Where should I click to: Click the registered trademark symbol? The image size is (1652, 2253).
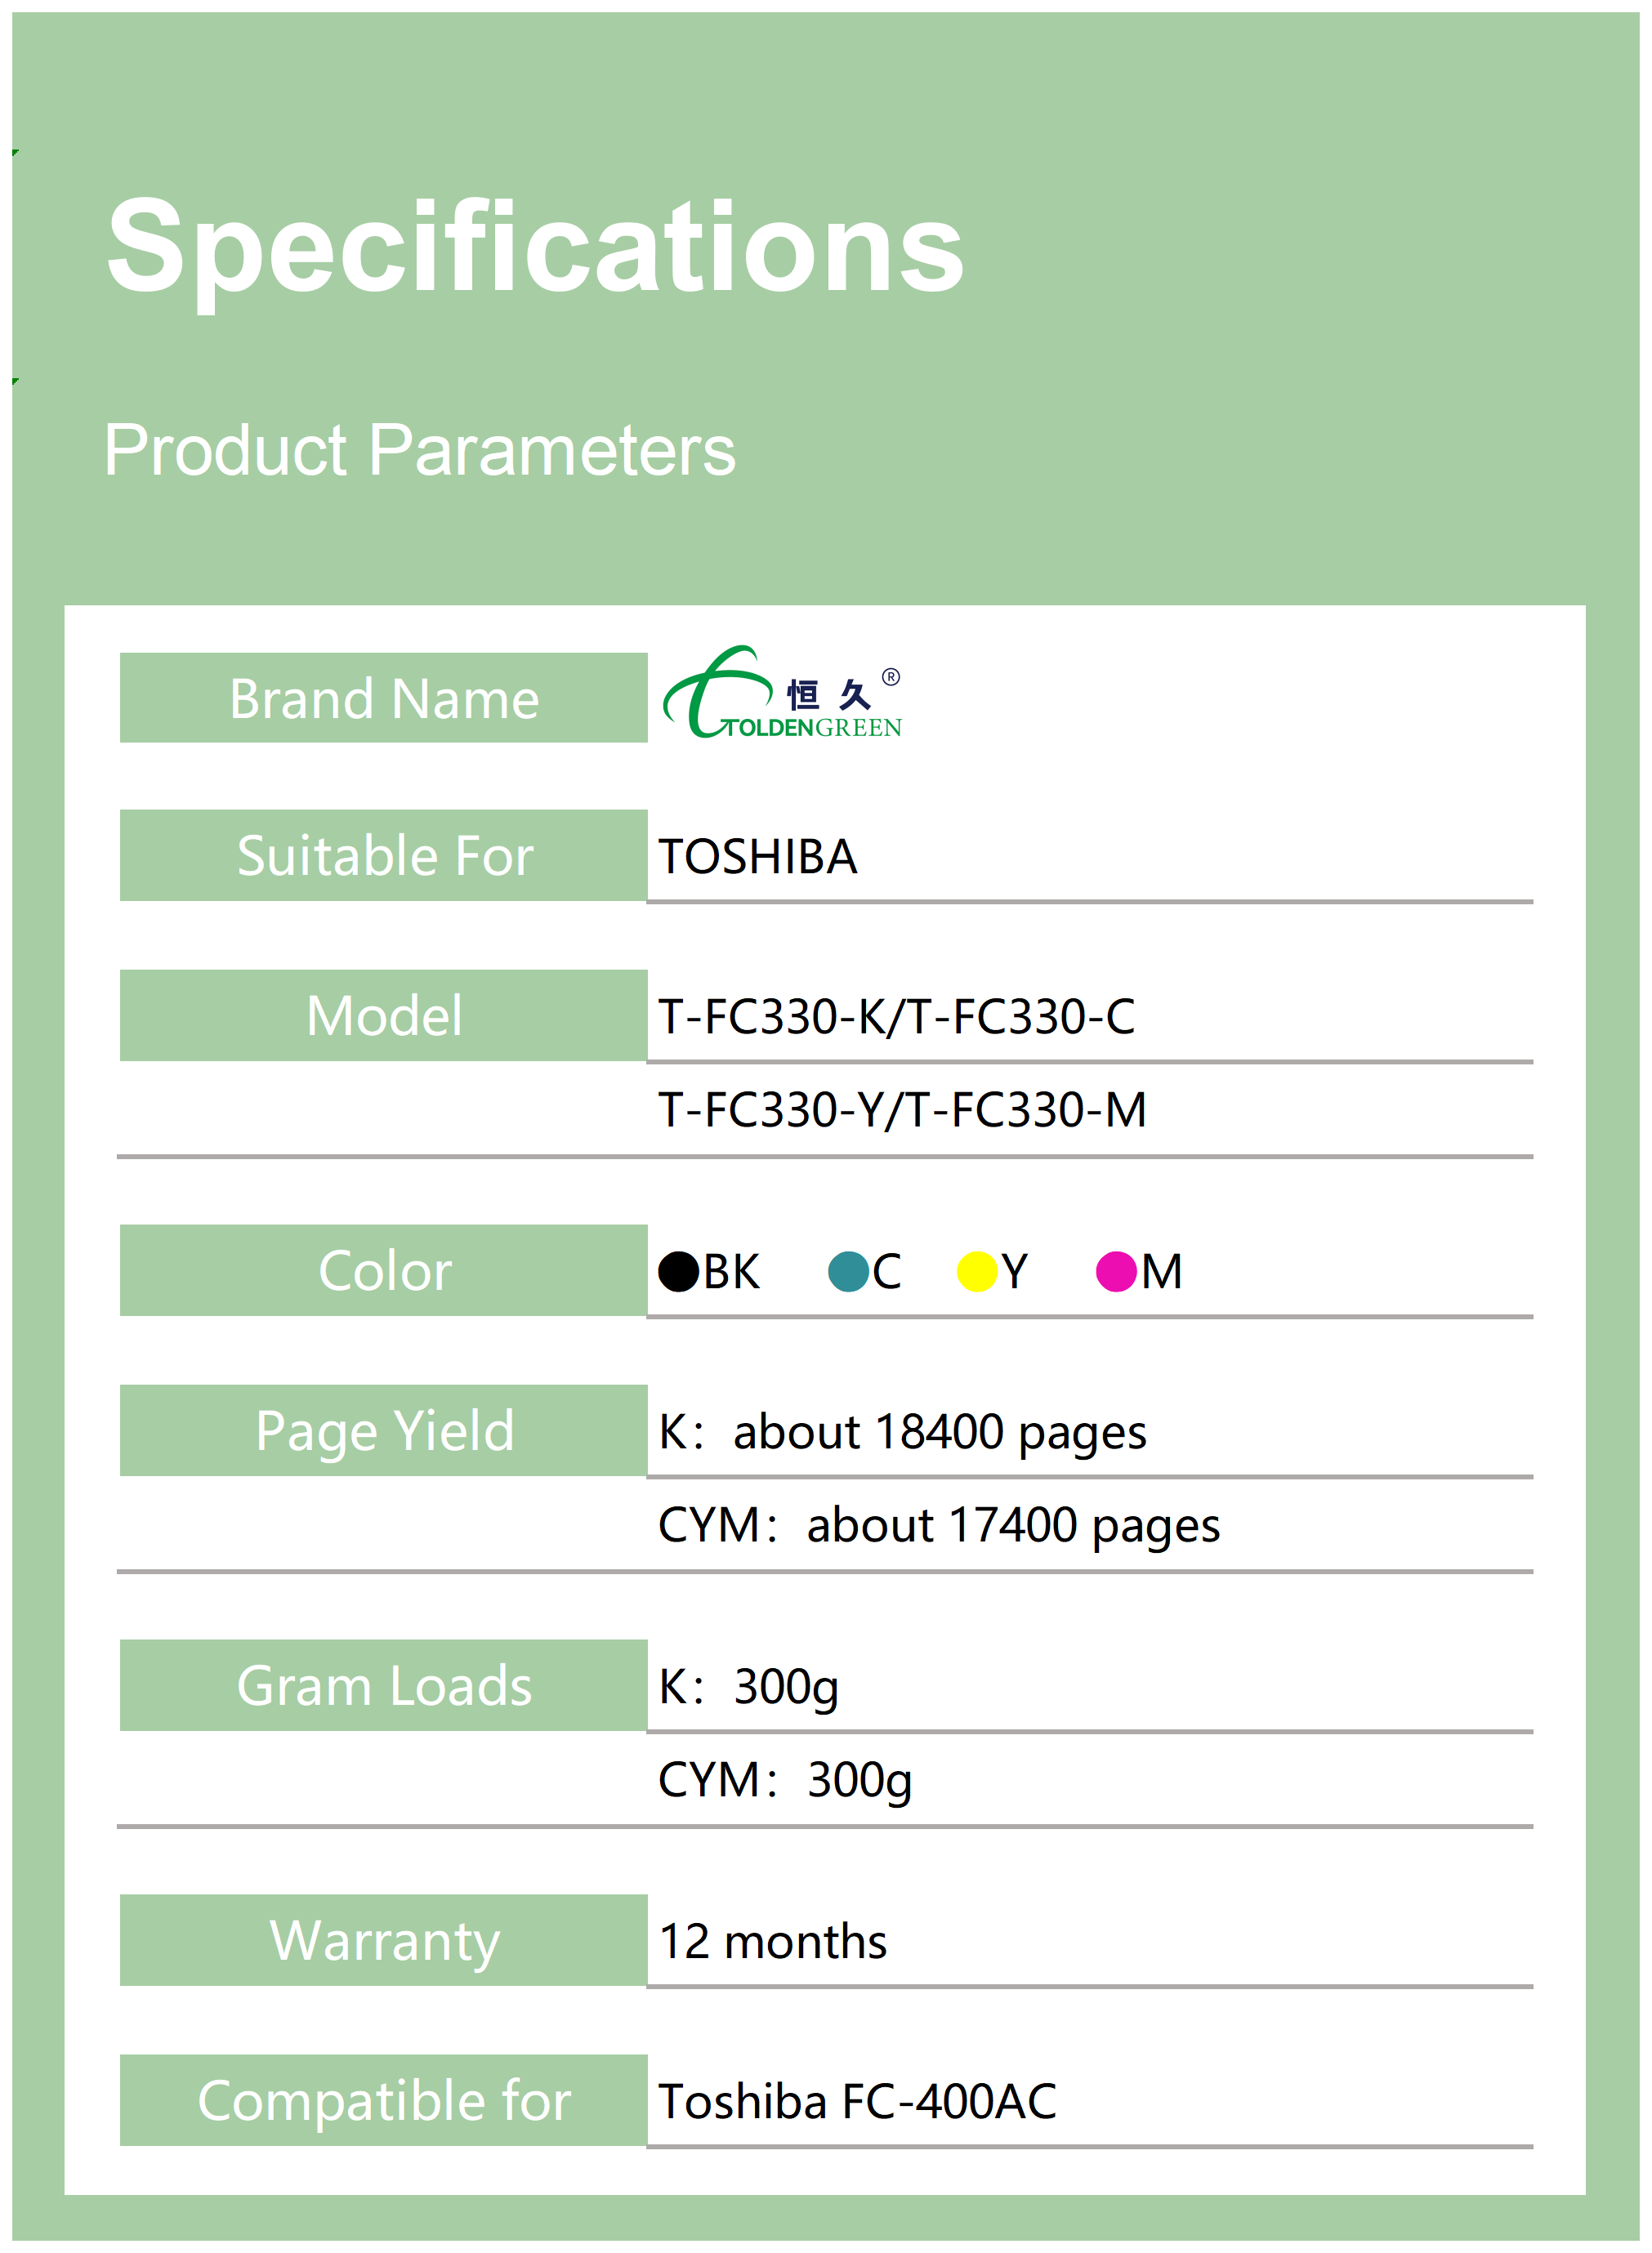coord(890,676)
